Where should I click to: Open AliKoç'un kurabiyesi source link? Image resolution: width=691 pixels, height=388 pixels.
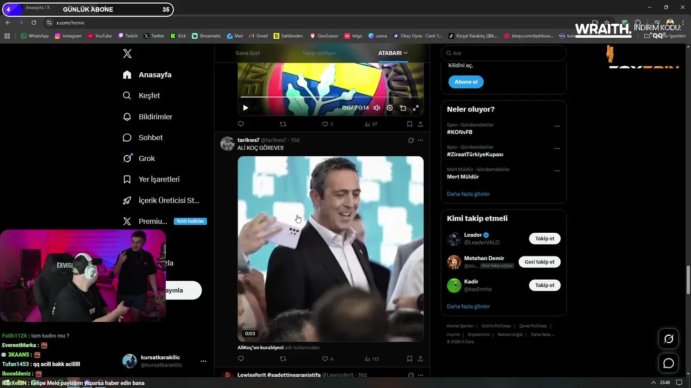260,348
